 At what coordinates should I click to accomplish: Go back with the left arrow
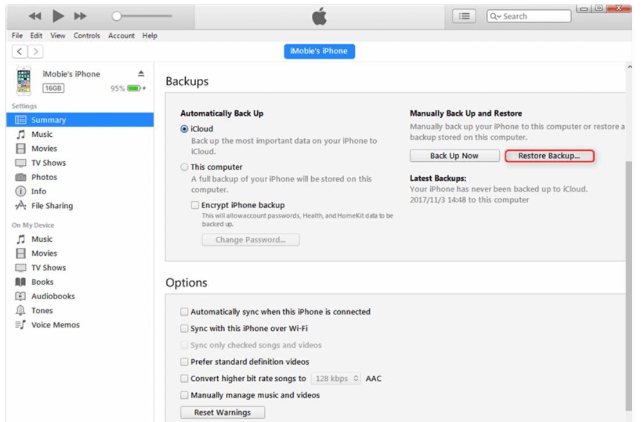pos(20,52)
